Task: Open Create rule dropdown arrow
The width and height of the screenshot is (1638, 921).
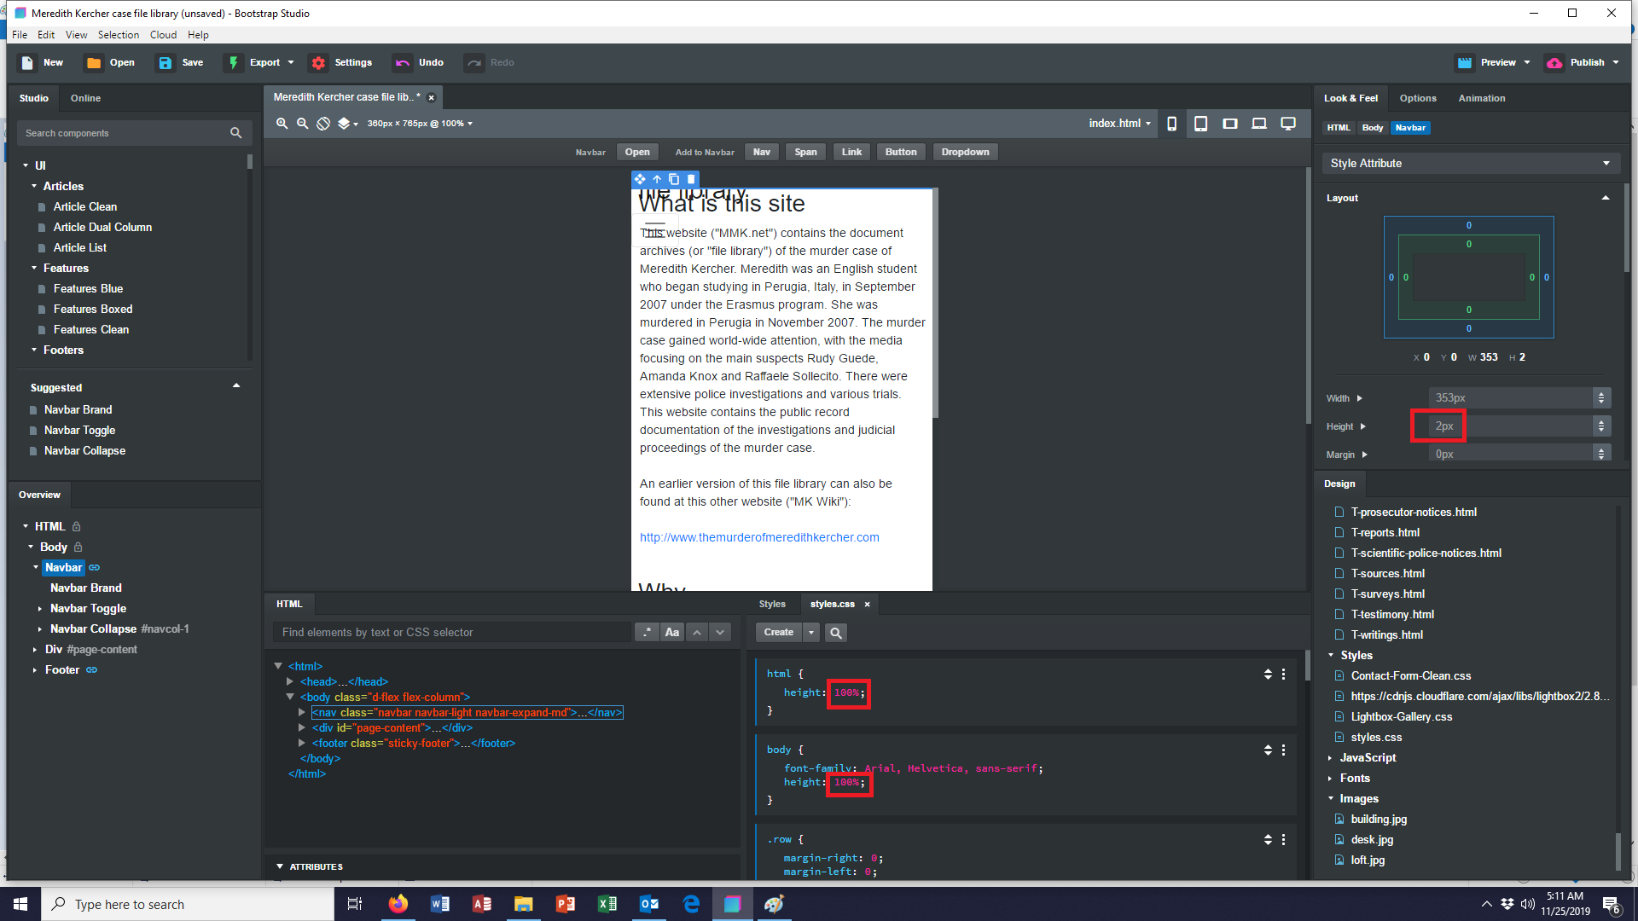Action: point(811,632)
